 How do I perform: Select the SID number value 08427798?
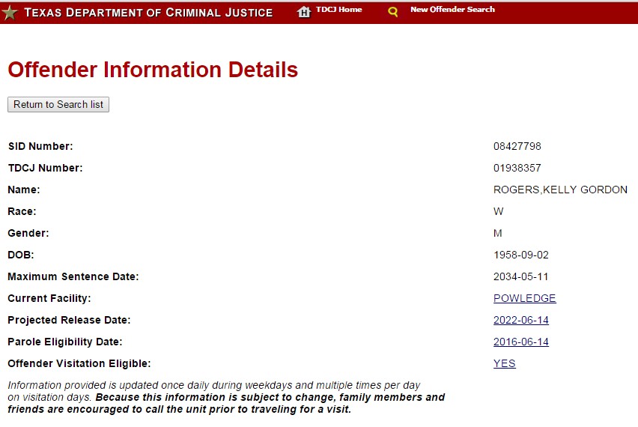517,147
